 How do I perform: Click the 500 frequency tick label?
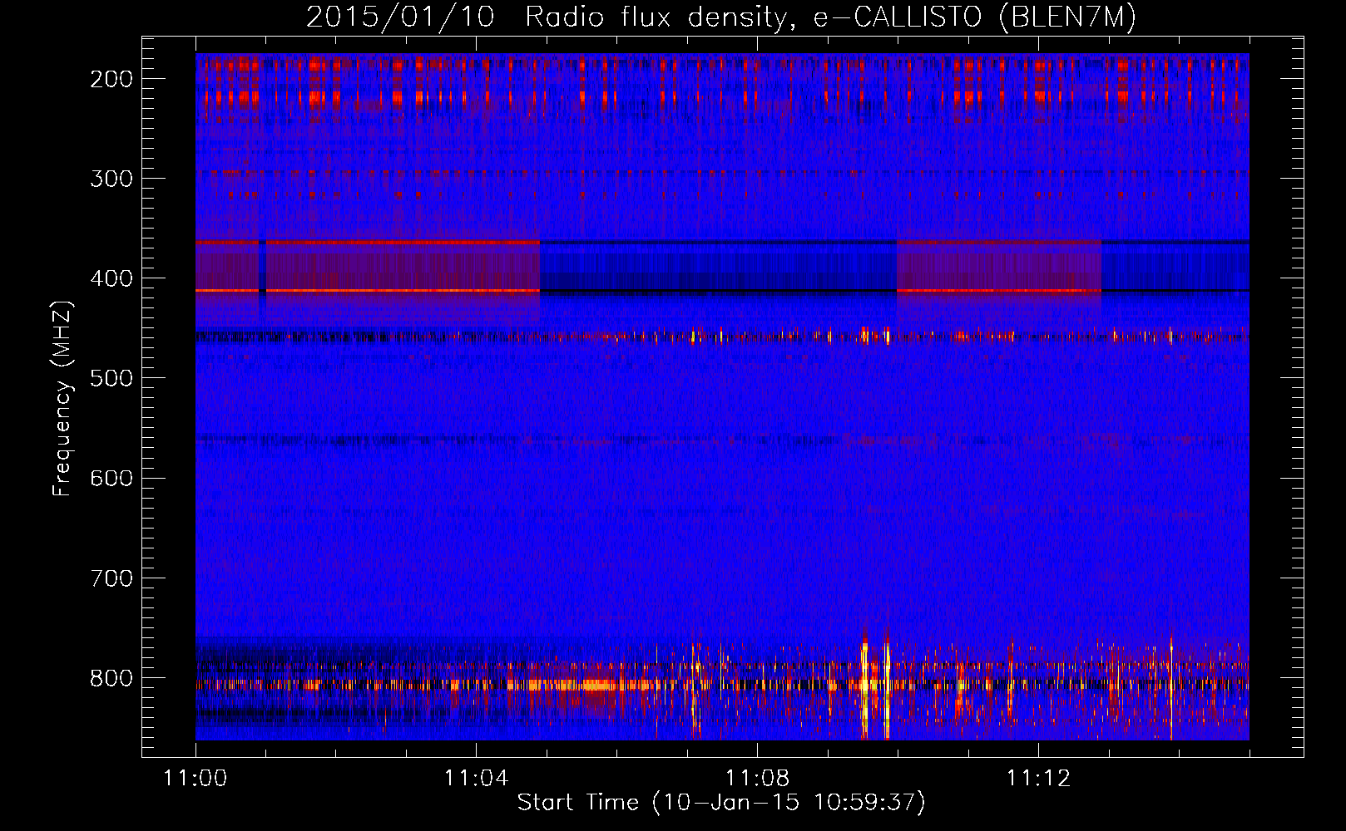click(111, 378)
